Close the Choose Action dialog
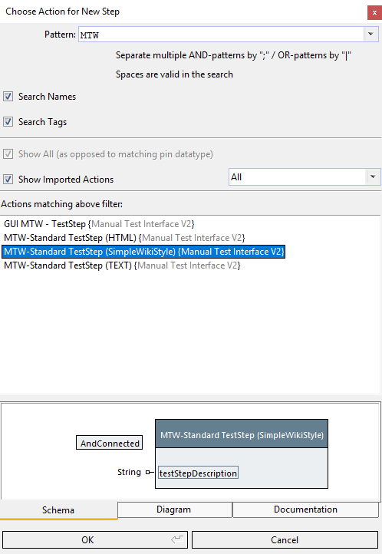 pyautogui.click(x=374, y=13)
